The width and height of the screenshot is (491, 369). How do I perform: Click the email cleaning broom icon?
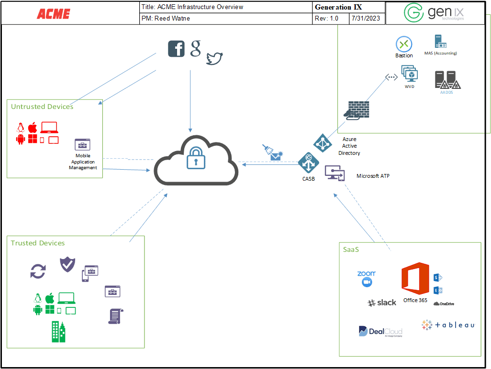pyautogui.click(x=272, y=152)
